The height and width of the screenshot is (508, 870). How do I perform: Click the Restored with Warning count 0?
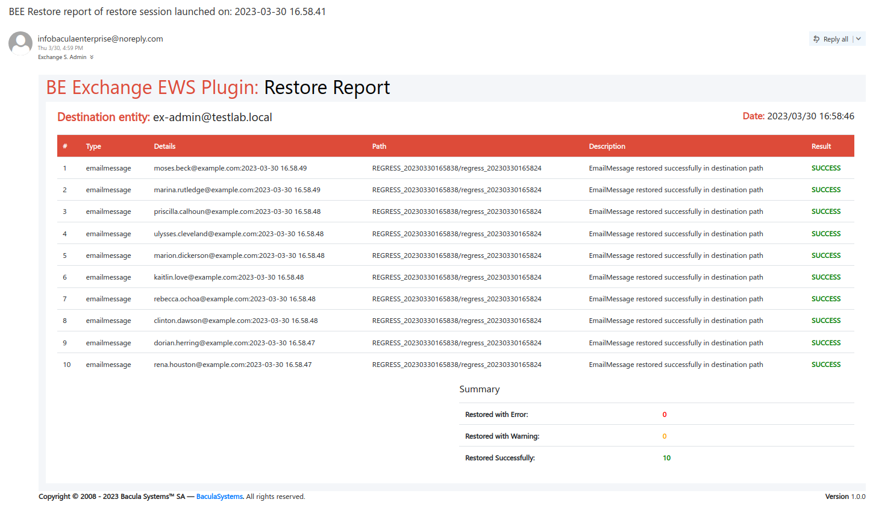tap(665, 436)
